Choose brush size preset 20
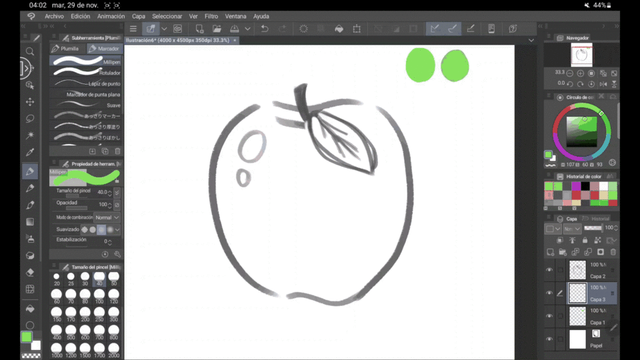This screenshot has height=360, width=640. click(57, 279)
